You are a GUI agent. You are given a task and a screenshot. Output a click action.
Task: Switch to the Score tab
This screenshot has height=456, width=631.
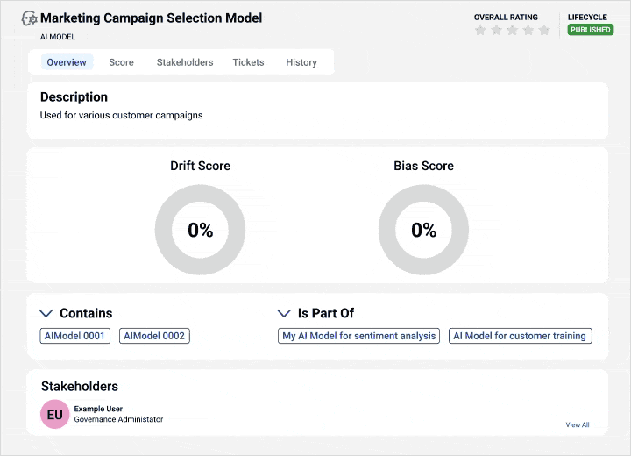[121, 62]
